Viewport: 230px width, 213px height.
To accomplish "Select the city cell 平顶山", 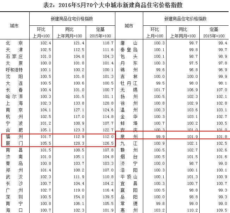I will tap(129, 177).
